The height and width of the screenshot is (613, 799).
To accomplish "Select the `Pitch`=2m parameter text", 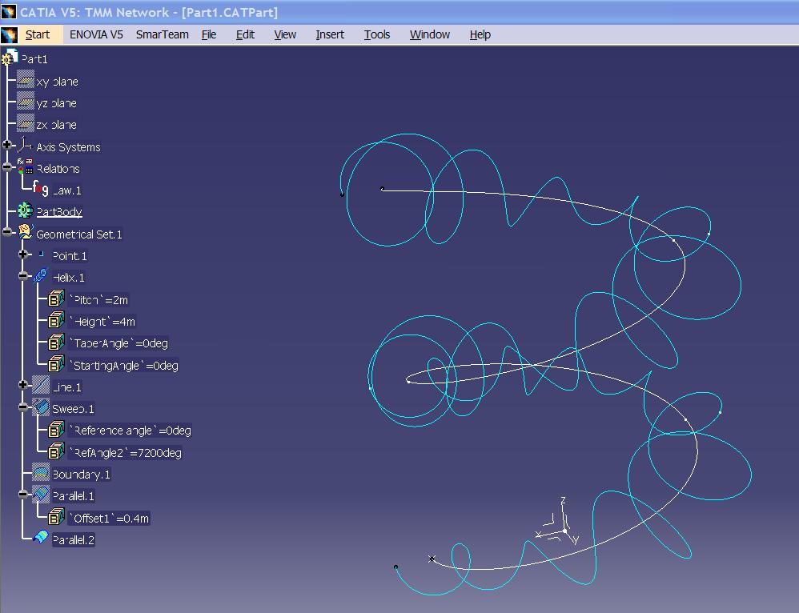I will click(98, 300).
